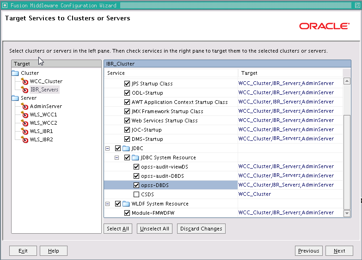The height and width of the screenshot is (260, 362).
Task: Click the JDBC System Resource label
Action: point(168,157)
